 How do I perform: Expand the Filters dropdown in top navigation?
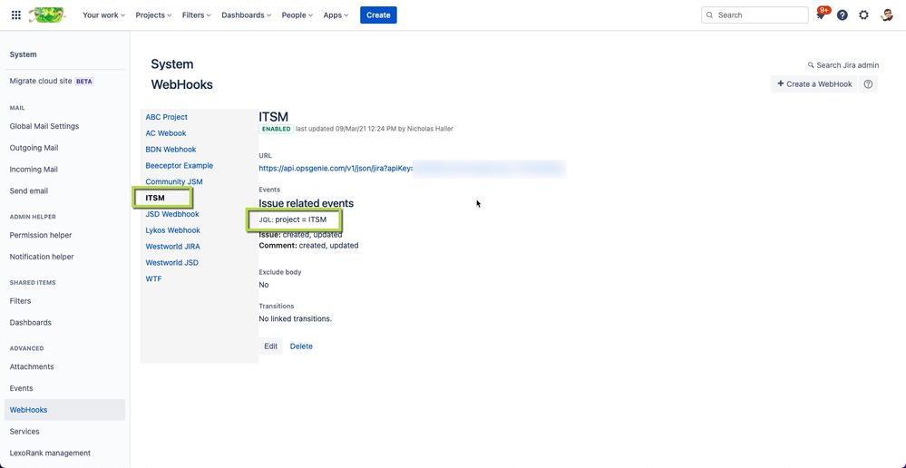[x=197, y=15]
